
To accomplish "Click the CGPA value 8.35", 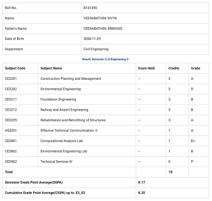I will pos(142,193).
